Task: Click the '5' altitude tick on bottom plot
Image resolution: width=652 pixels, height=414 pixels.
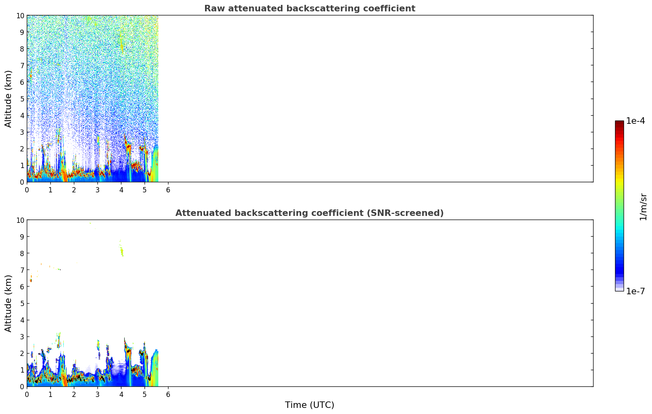Action: [x=22, y=303]
